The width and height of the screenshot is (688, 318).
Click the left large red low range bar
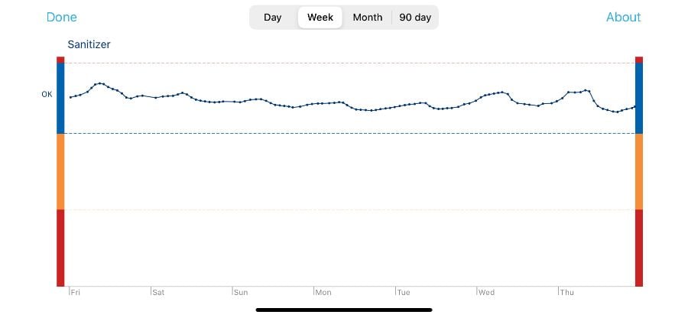60,247
